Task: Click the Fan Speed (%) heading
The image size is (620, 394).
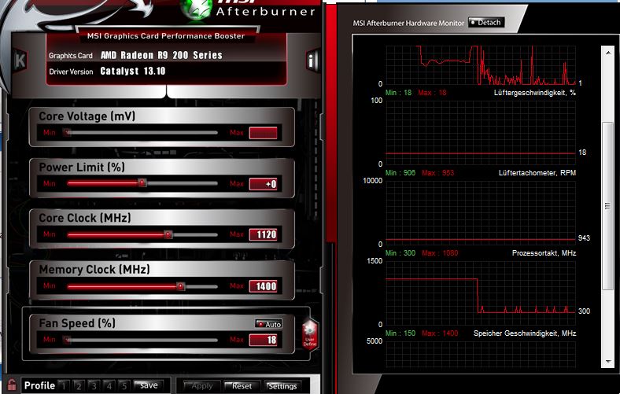Action: tap(77, 323)
